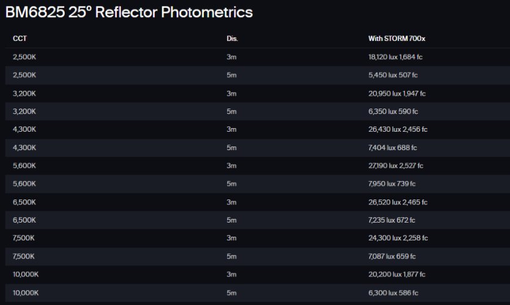Select the 26,430 lux 2,456 fc cell
The height and width of the screenshot is (305, 510).
(398, 129)
